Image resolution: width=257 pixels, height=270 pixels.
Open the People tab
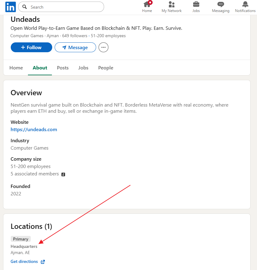106,68
